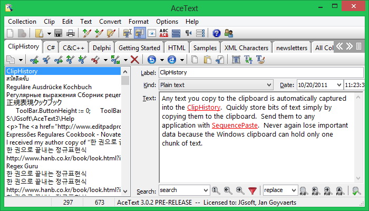Toggle the eye preview icon in main toolbar
This screenshot has height=211, width=369.
tap(152, 33)
